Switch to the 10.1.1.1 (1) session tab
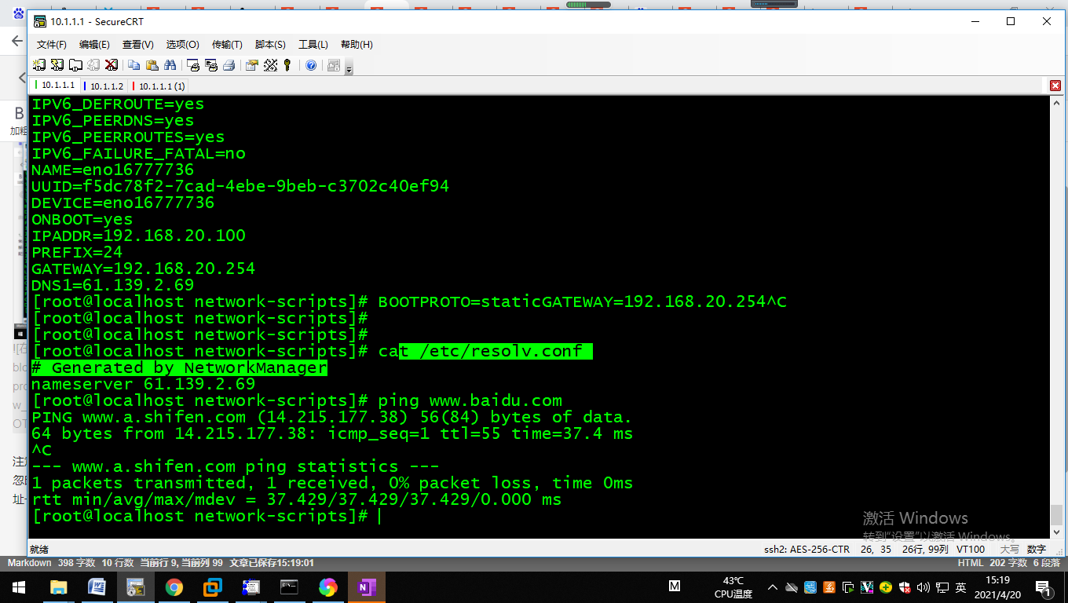This screenshot has height=603, width=1068. coord(159,86)
